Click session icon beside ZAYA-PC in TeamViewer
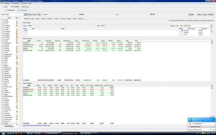216x135 pixels. point(210,130)
